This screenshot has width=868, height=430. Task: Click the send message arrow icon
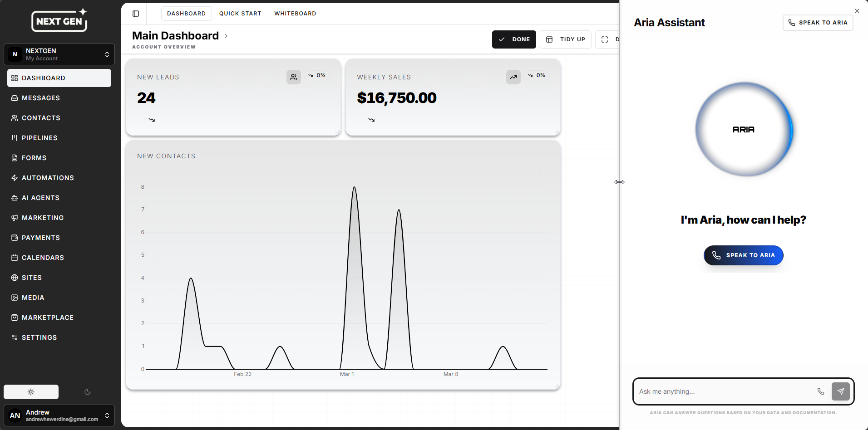click(840, 391)
